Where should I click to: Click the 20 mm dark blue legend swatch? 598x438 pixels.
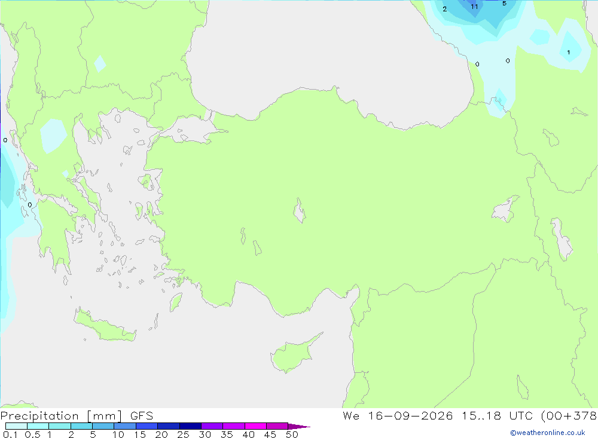pyautogui.click(x=168, y=426)
